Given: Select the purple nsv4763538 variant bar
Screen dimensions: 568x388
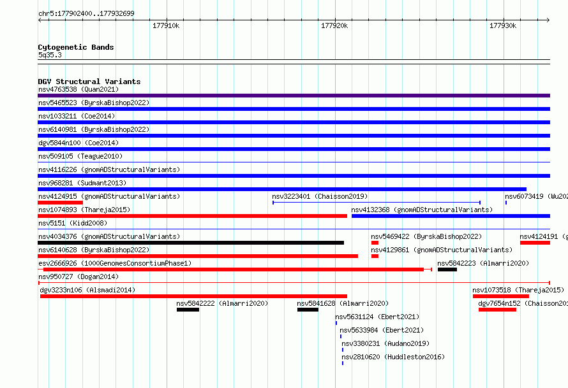Looking at the screenshot, I should point(294,96).
